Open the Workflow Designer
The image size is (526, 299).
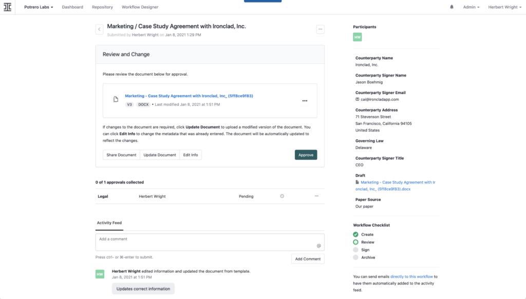pyautogui.click(x=140, y=7)
